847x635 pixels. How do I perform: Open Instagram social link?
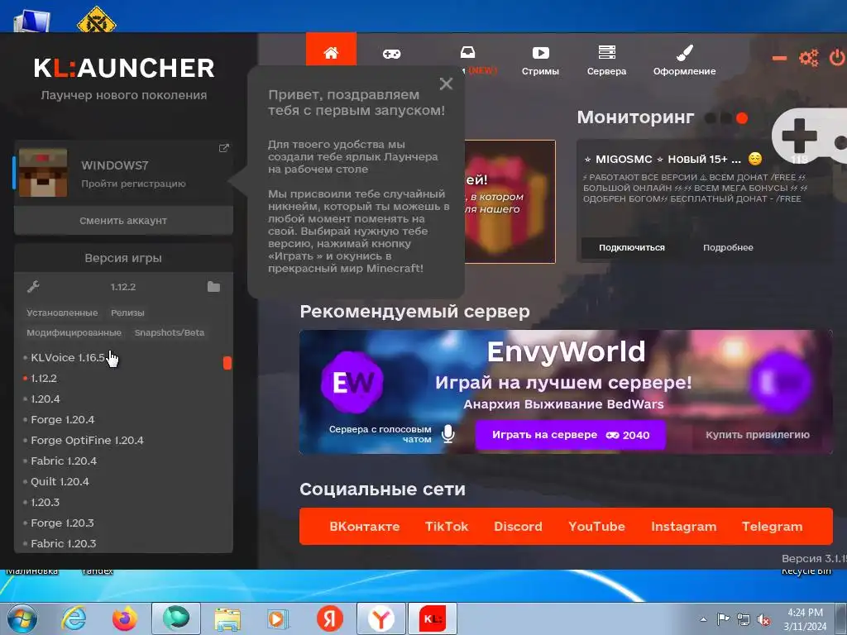tap(684, 527)
